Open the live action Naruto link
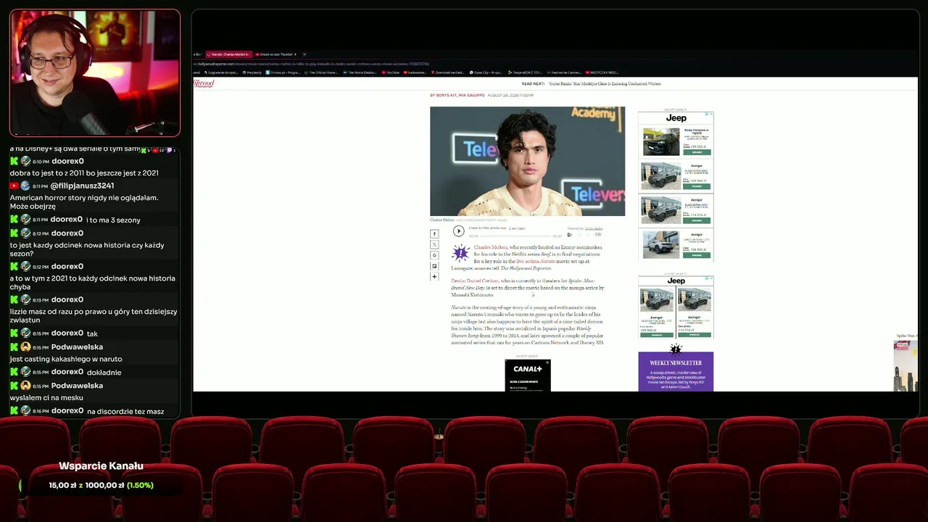The width and height of the screenshot is (928, 522). pos(536,261)
